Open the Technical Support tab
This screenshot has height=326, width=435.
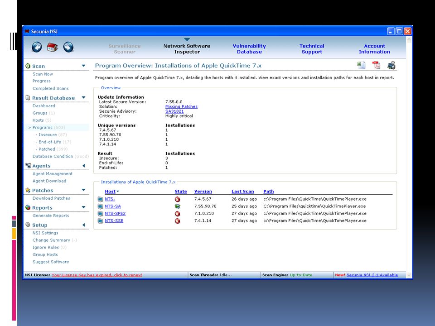[x=312, y=49]
